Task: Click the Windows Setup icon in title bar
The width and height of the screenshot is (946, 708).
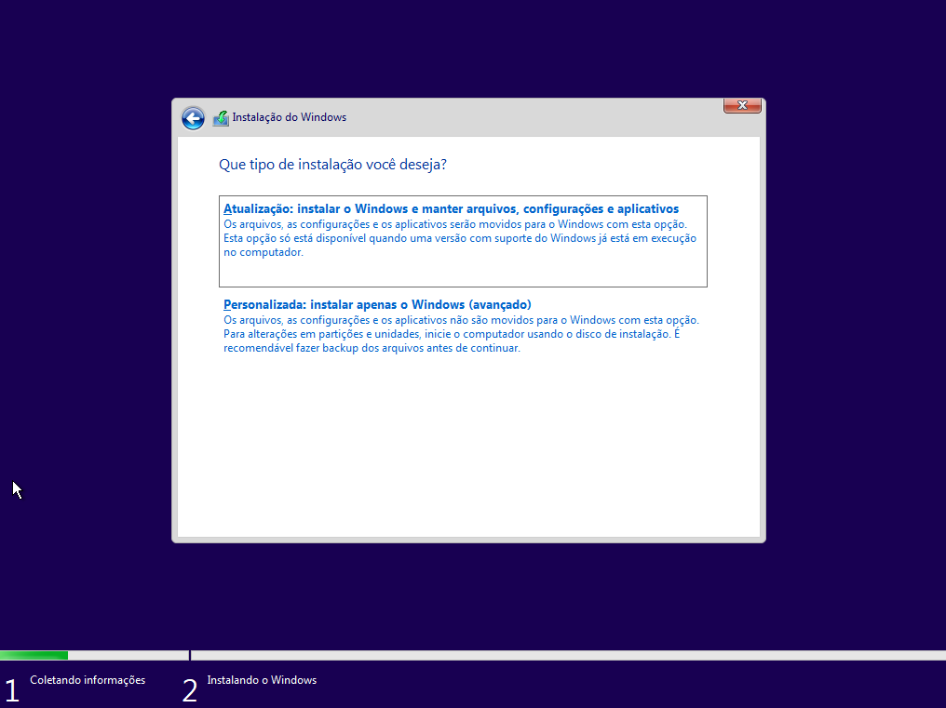Action: [221, 118]
